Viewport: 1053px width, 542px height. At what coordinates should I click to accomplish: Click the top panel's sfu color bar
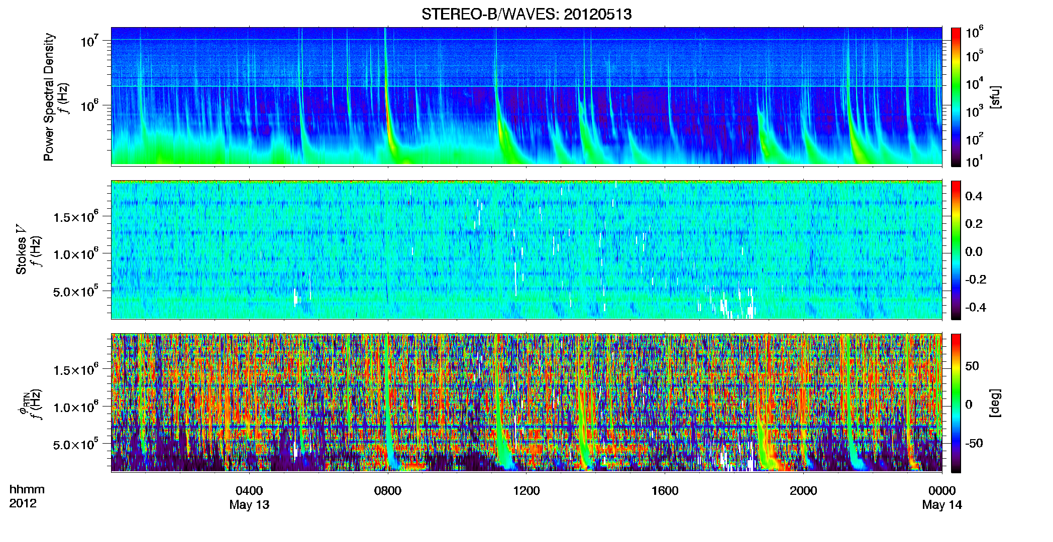click(x=956, y=97)
